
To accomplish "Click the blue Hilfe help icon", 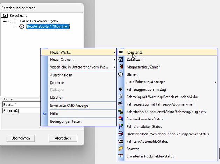I will tap(44, 114).
